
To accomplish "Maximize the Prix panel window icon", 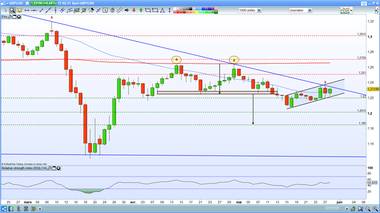I will coord(15,17).
